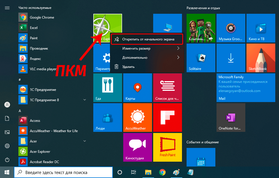This screenshot has width=279, height=178.
Task: Launch the Киностудия tile
Action: coord(137,147)
